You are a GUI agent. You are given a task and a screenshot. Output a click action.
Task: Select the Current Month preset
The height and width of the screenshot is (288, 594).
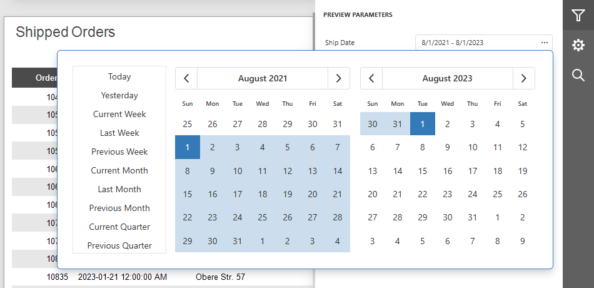point(119,171)
